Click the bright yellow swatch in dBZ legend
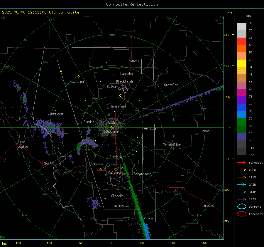The width and height of the screenshot is (264, 247). click(x=242, y=63)
